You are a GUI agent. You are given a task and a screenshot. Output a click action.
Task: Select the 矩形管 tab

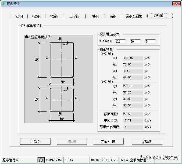pyautogui.click(x=160, y=16)
